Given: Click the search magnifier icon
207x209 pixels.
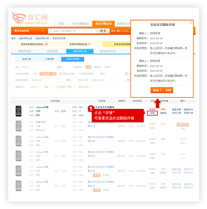Looking at the screenshot, I should (51, 31).
